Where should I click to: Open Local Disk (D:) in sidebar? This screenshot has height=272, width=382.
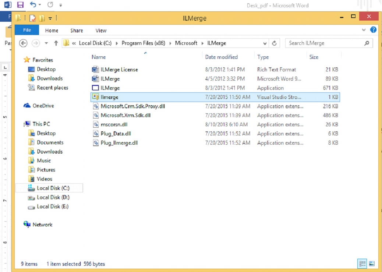coord(53,197)
